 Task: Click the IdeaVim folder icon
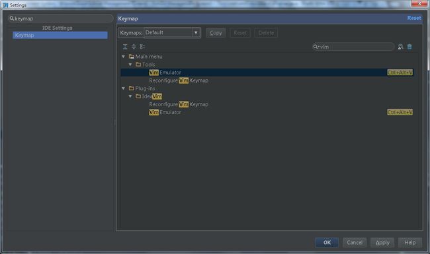138,96
